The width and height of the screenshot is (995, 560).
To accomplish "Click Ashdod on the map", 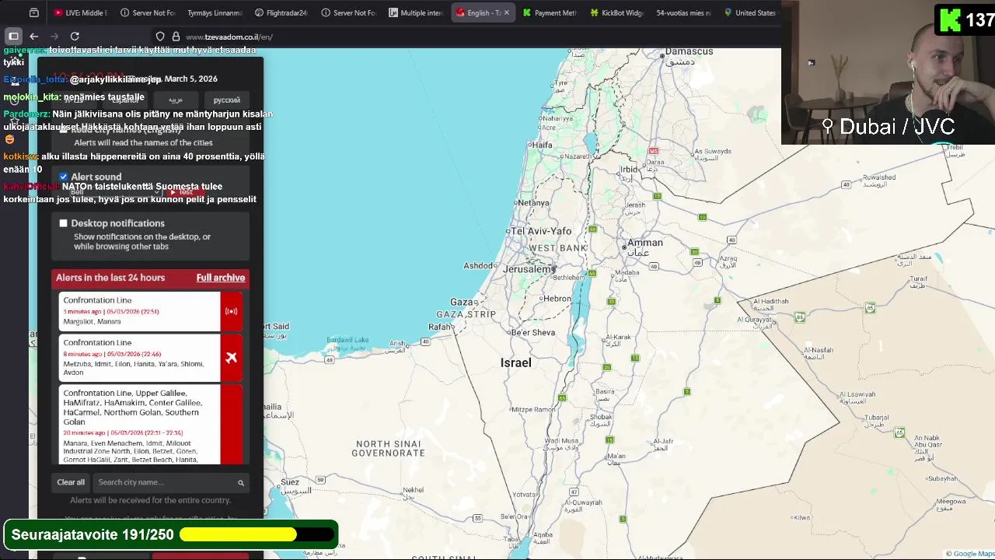I will (479, 266).
